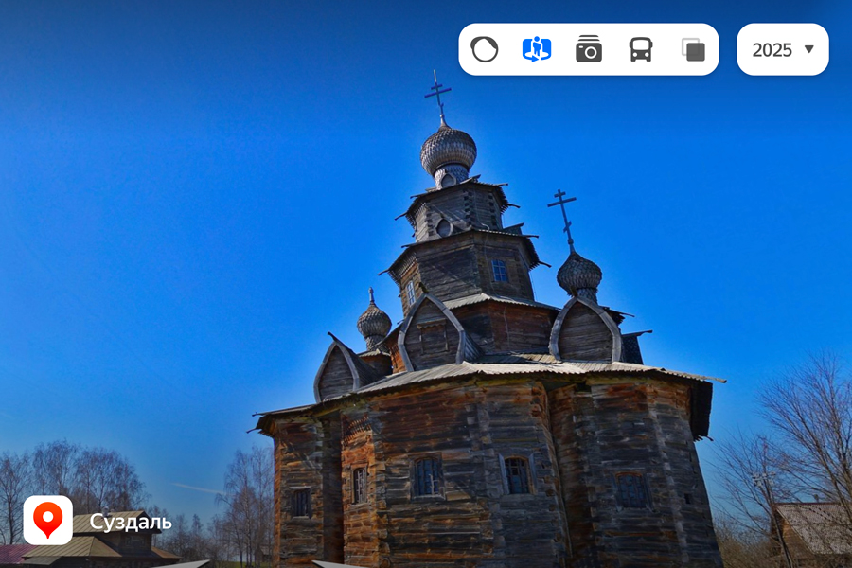Click the arrow beside the 2025 label
Screen dimensions: 852x568
(x=808, y=49)
